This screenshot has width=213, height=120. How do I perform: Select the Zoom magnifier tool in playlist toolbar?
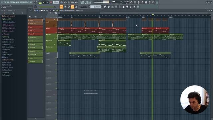(x=51, y=10)
